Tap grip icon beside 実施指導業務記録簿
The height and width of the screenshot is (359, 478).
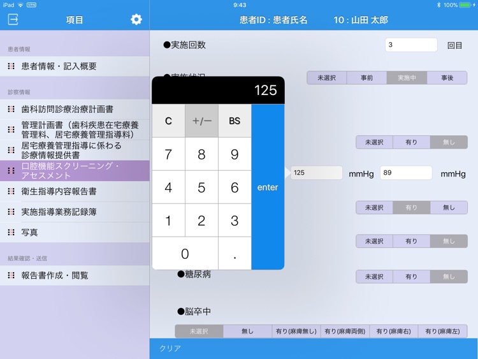tap(11, 212)
